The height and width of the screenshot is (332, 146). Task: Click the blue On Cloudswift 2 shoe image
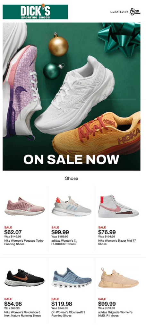point(72,278)
